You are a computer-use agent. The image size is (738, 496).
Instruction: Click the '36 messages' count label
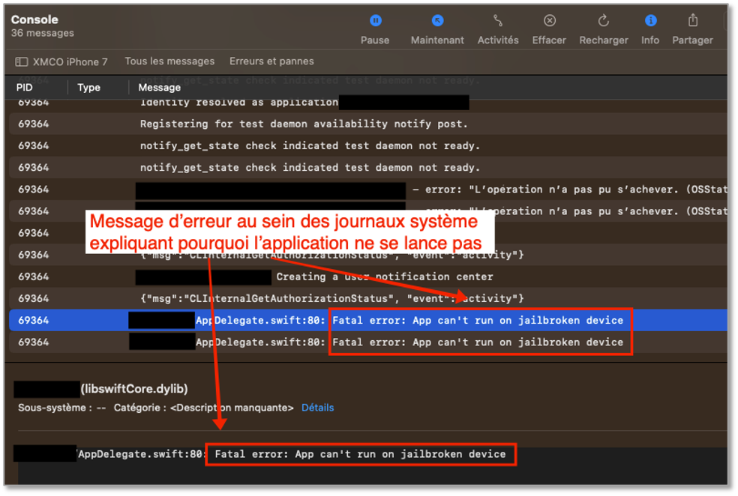(x=42, y=33)
